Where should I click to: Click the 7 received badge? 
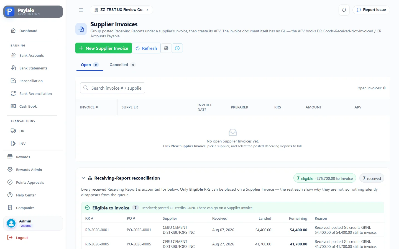coord(372,178)
